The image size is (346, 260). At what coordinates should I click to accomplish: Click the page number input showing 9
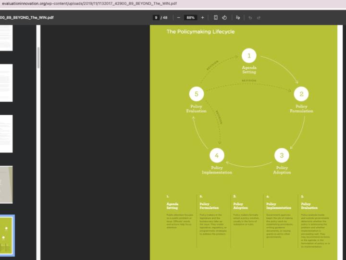[x=156, y=18]
